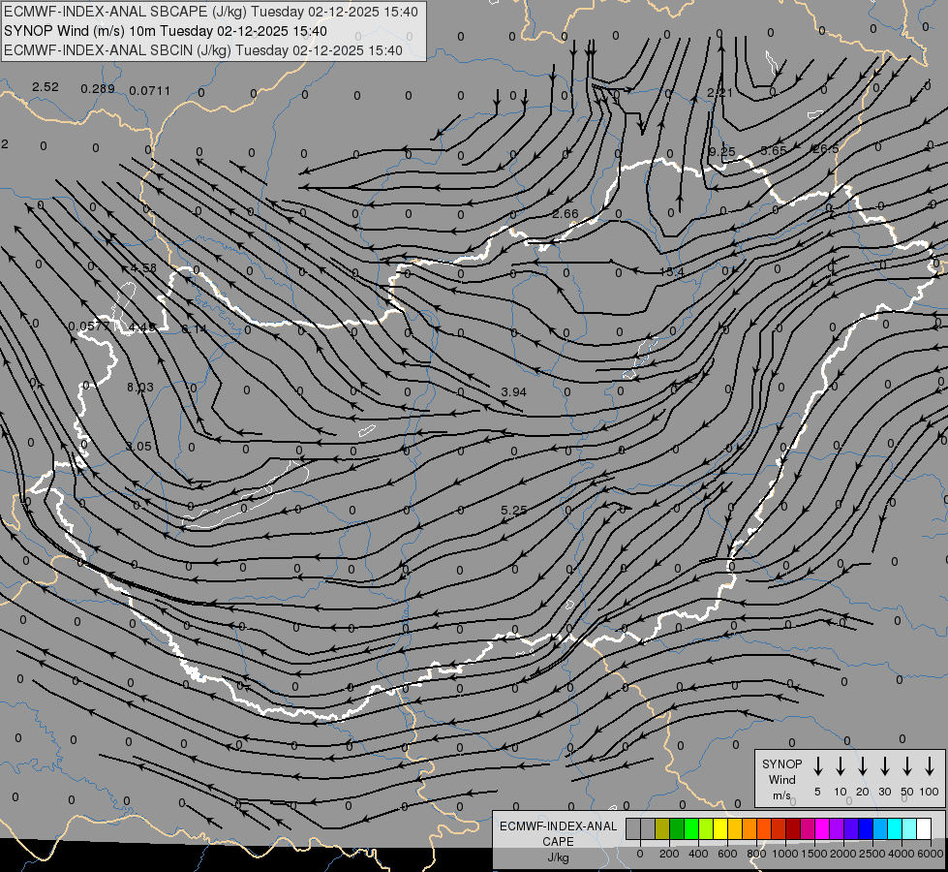Select the 400 tick label on CAPE scale
Screen dimensions: 948x872
pyautogui.click(x=698, y=854)
